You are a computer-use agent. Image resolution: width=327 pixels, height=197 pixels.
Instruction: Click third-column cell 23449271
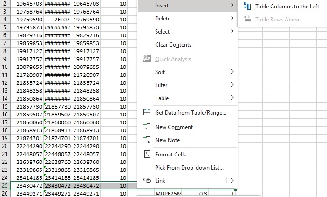tap(86, 194)
